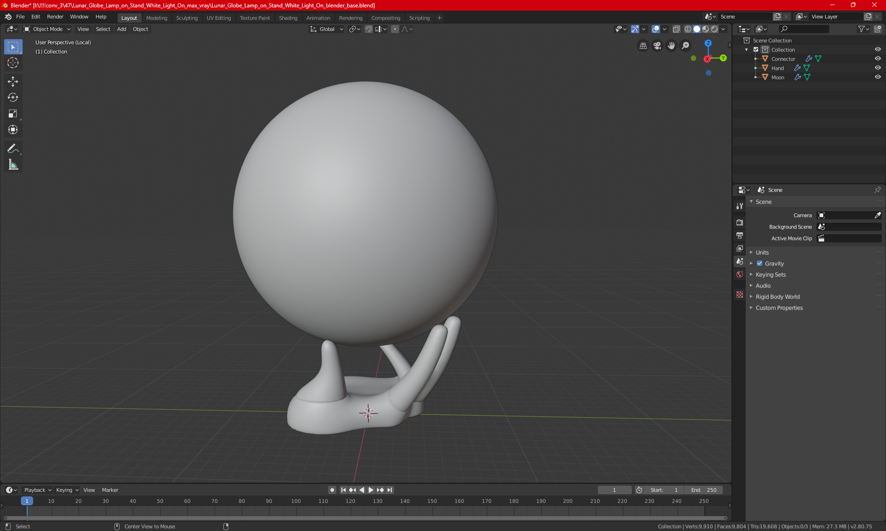The width and height of the screenshot is (886, 531).
Task: Uncheck the Collection visibility checkbox in outliner
Action: pyautogui.click(x=756, y=50)
